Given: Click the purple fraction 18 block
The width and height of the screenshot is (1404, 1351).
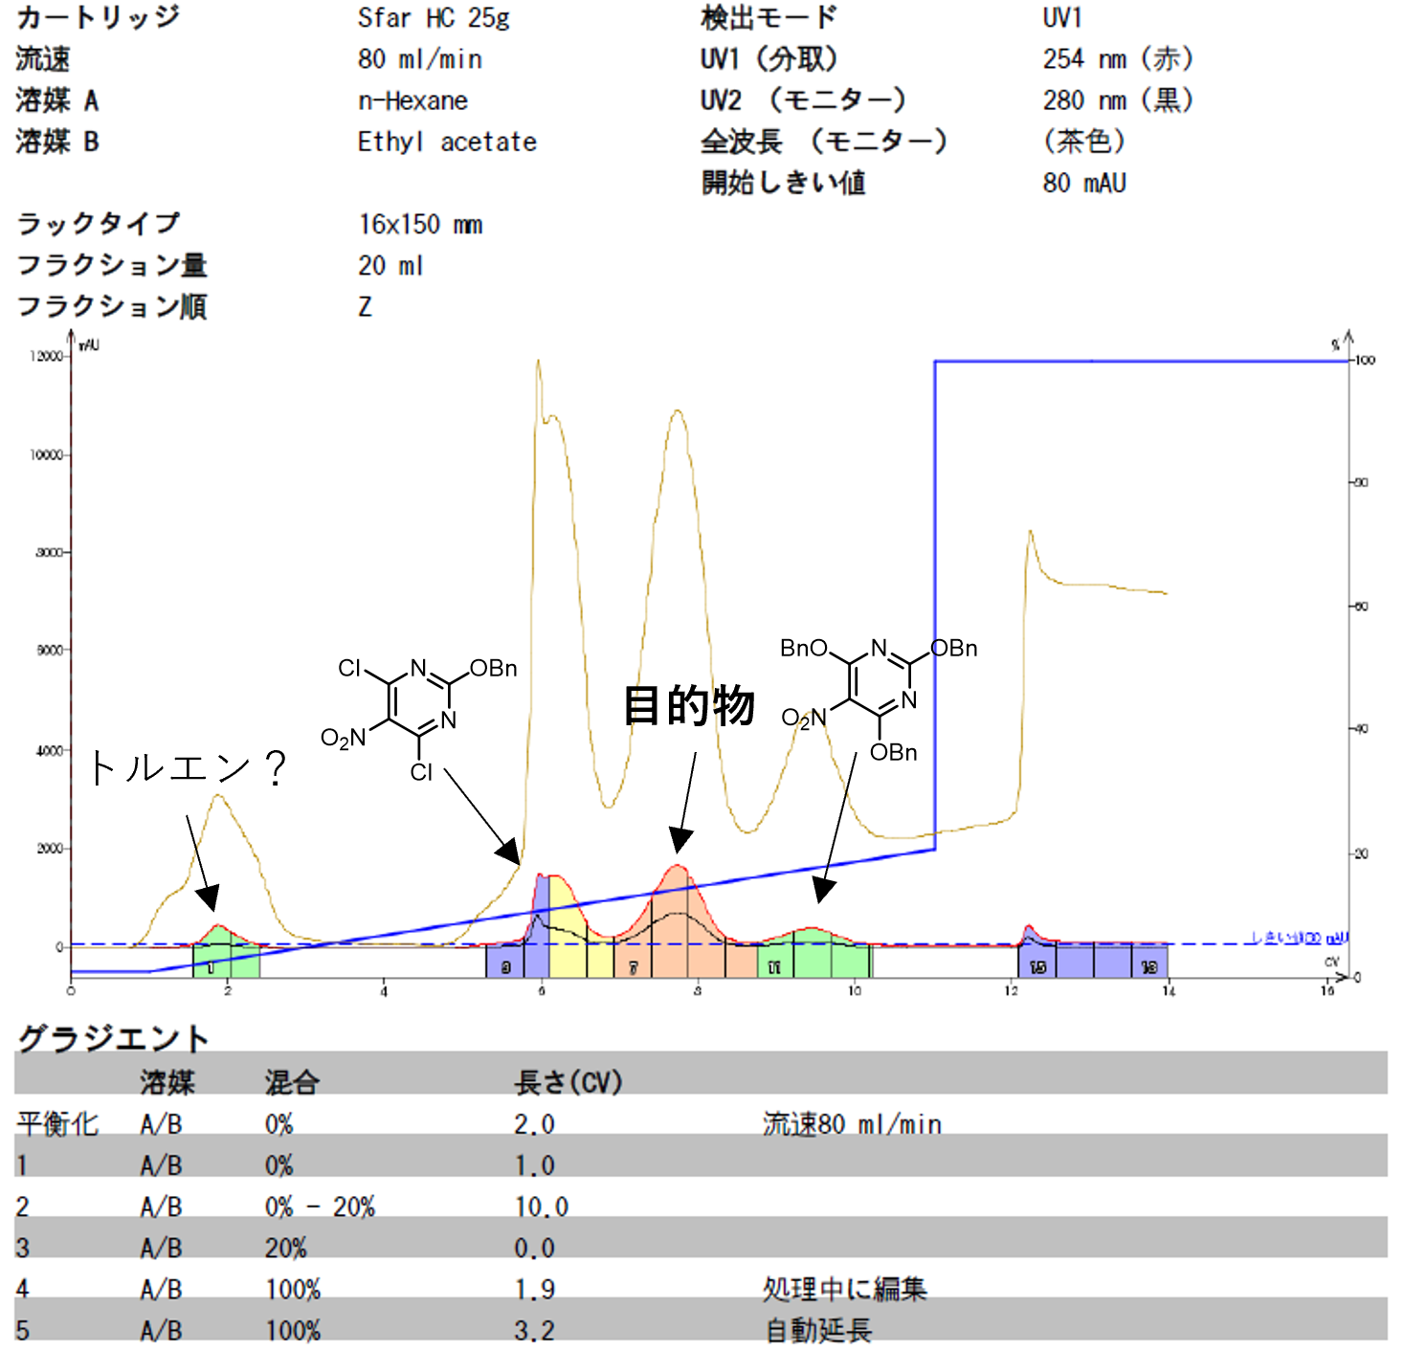Looking at the screenshot, I should click(1149, 961).
